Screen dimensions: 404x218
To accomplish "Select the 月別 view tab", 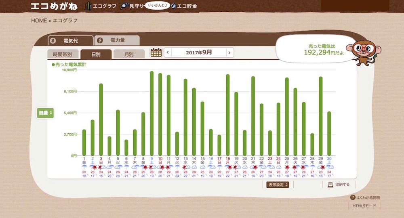I will (129, 55).
